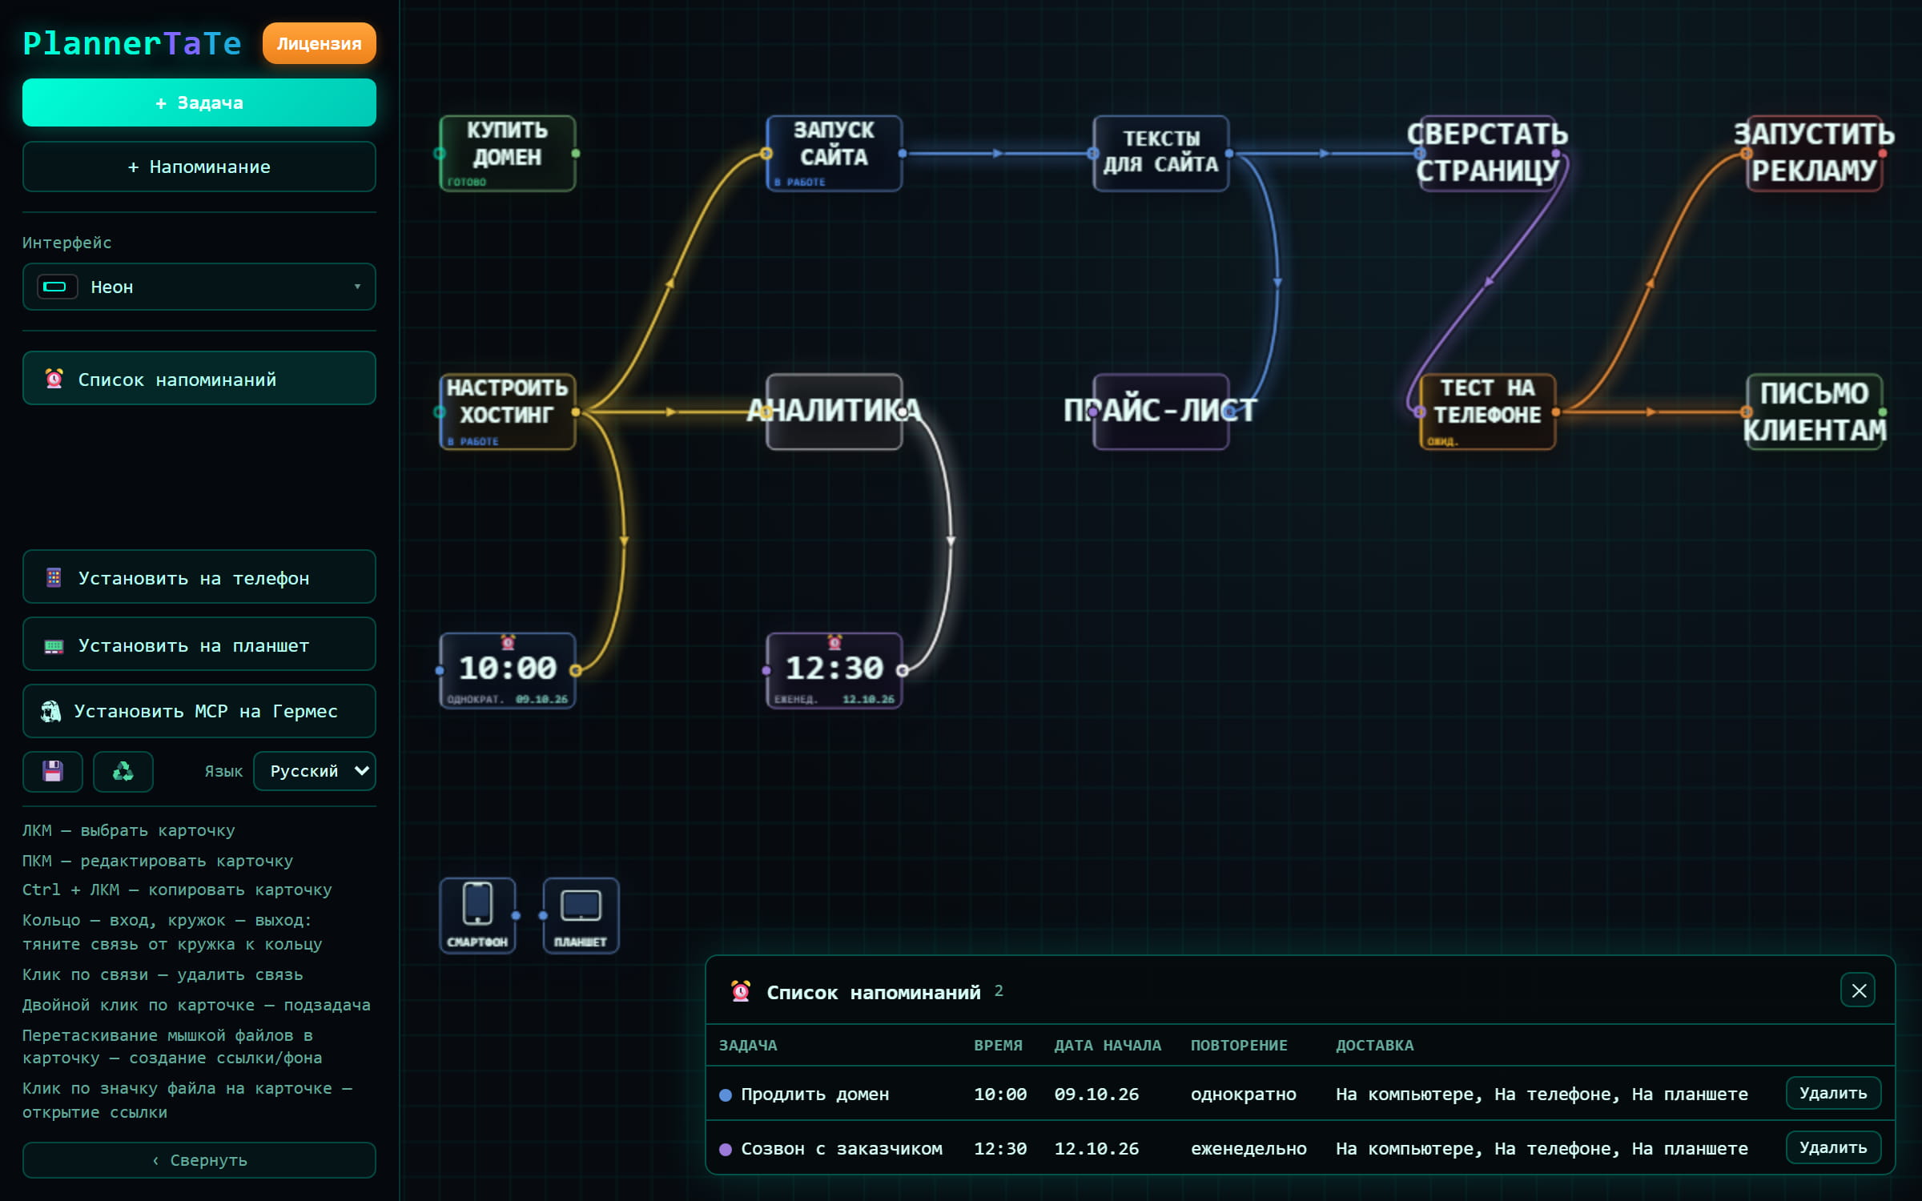The image size is (1922, 1201).
Task: Choose Установить MCP на Гермес
Action: [x=199, y=711]
